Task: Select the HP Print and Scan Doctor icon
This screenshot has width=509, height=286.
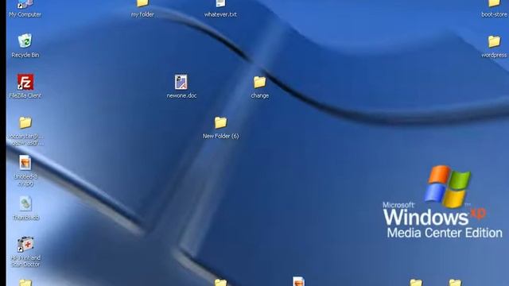Action: tap(25, 244)
